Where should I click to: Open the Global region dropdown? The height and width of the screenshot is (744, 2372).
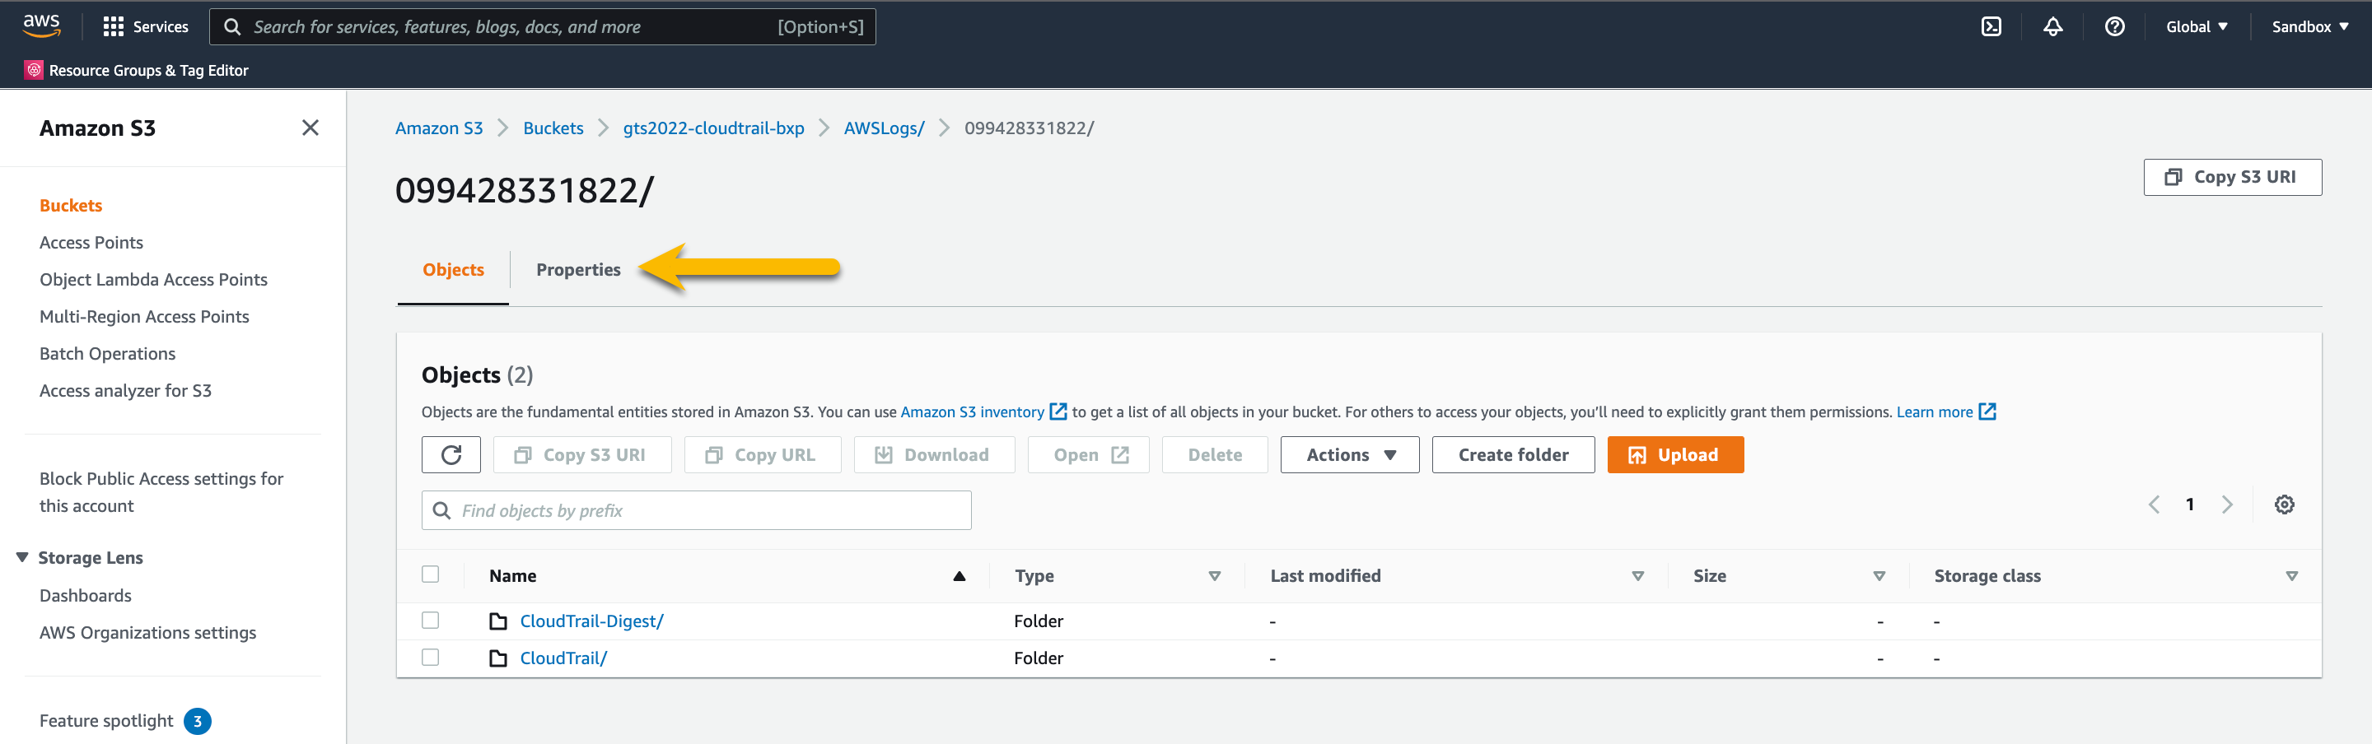2195,26
